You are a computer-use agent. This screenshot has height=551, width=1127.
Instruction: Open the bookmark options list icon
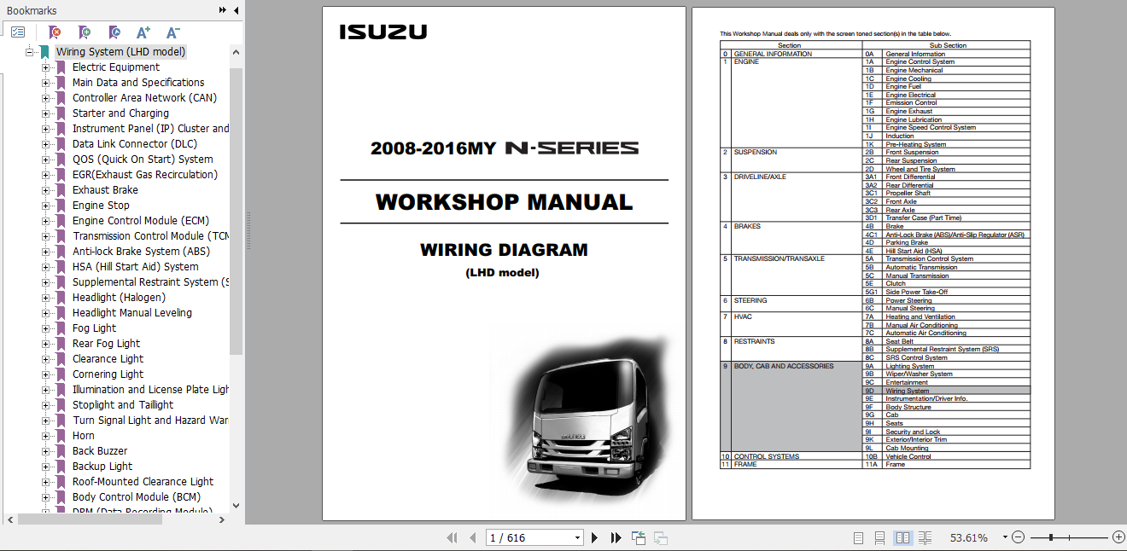coord(18,32)
